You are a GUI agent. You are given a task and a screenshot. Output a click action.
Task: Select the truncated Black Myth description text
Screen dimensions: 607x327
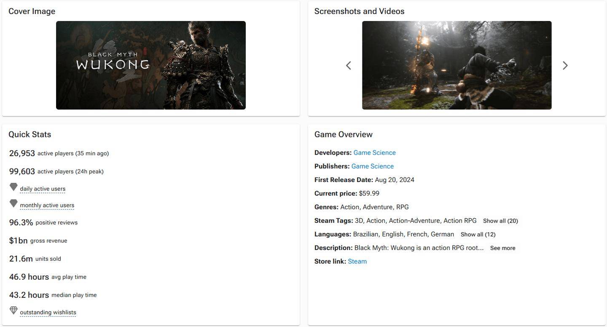[x=419, y=248]
